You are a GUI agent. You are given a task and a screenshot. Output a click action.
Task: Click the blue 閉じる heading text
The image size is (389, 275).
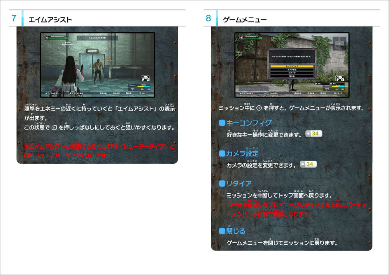(x=236, y=231)
